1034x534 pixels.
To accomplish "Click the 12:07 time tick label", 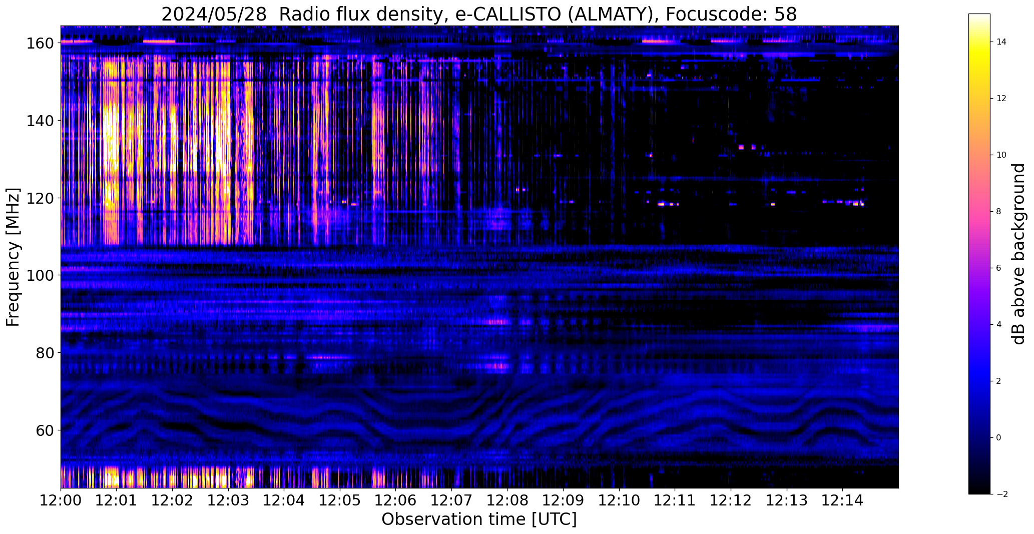I will tap(452, 500).
